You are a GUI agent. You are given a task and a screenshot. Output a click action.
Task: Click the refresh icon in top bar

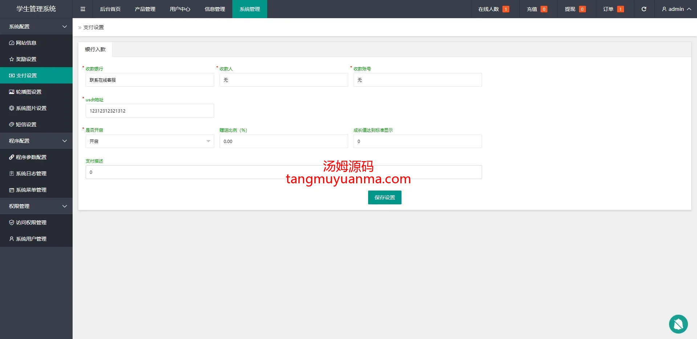click(x=644, y=9)
